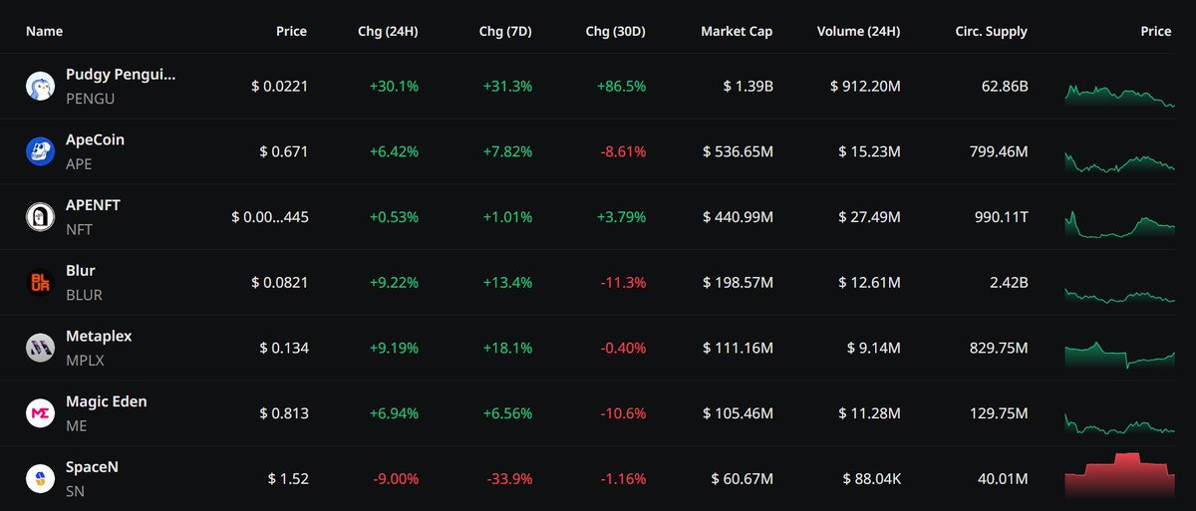This screenshot has height=511, width=1196.
Task: Click Blur price $ 0.0821
Action: pyautogui.click(x=280, y=283)
